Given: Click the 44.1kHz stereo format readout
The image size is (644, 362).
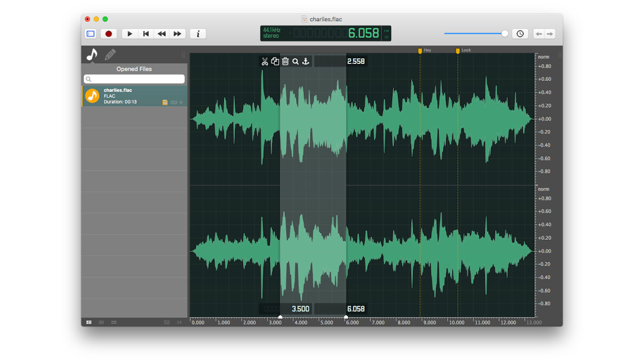Looking at the screenshot, I should 272,33.
